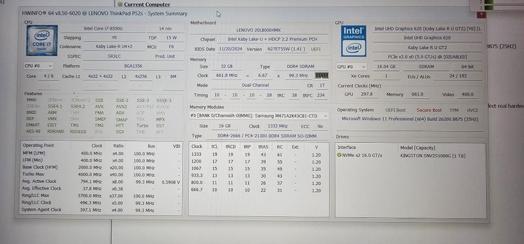
Task: Click the memory Type DDR4 SDRAM
Action: pos(300,66)
